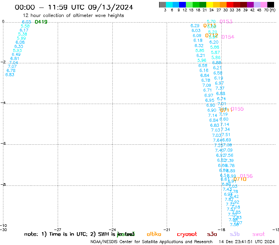The height and width of the screenshot is (245, 279).
Task: Click the timestamp '14 Dec 23:41:51 UTC 2024'
Action: 247,242
